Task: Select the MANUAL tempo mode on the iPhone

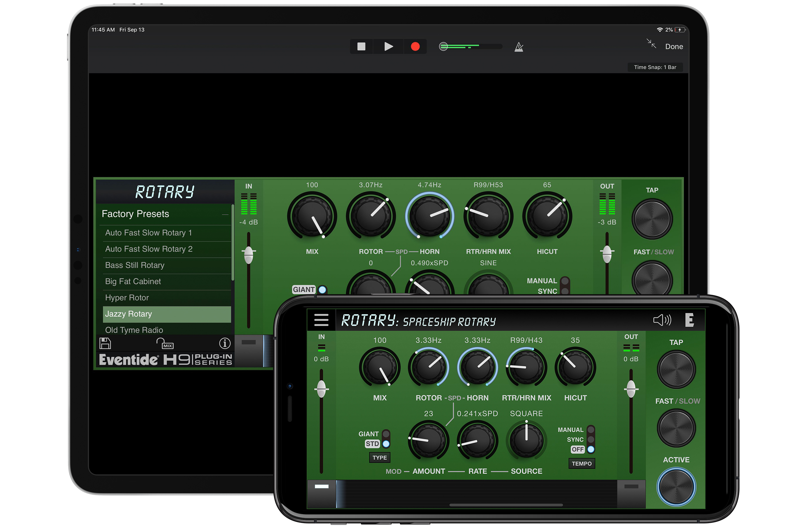Action: coord(590,430)
